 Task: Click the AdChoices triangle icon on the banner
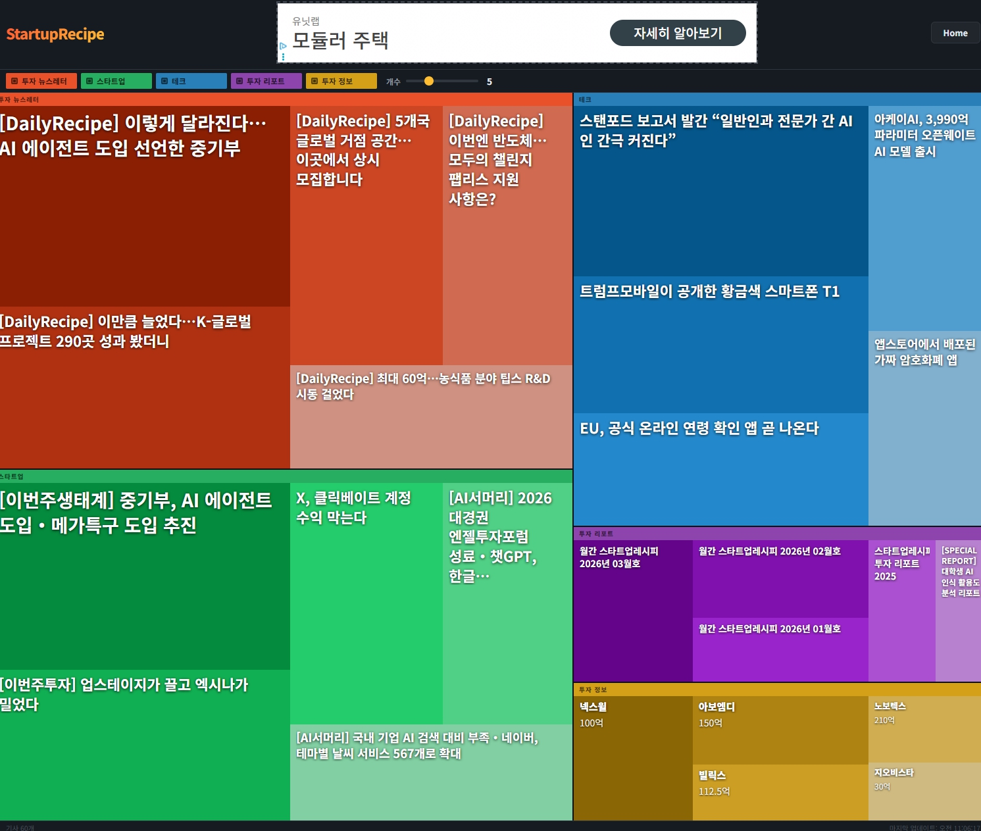pos(283,46)
